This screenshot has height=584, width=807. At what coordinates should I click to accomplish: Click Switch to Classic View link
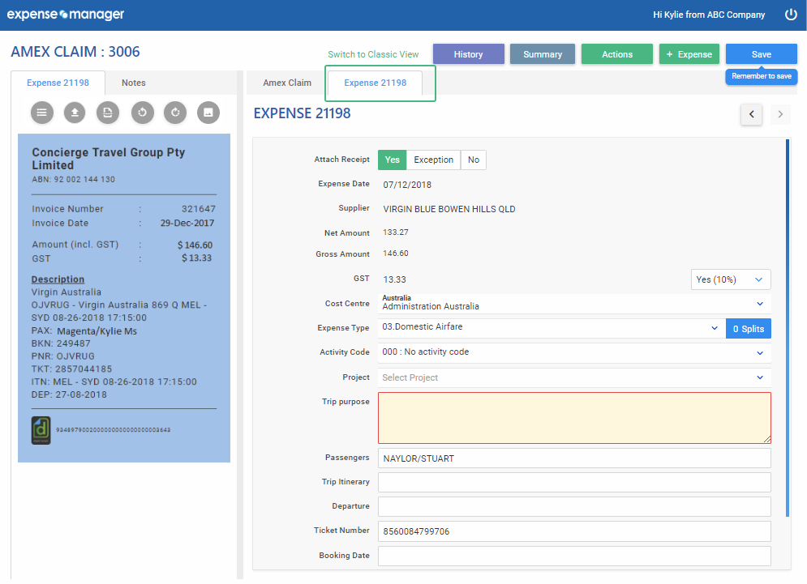[x=373, y=54]
